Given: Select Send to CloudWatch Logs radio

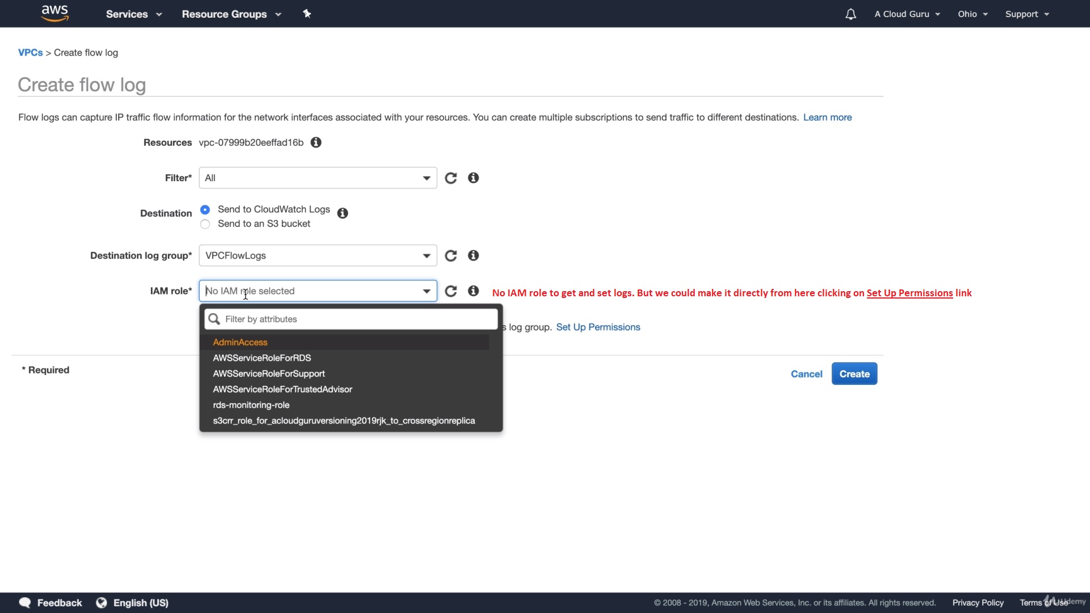Looking at the screenshot, I should (206, 209).
